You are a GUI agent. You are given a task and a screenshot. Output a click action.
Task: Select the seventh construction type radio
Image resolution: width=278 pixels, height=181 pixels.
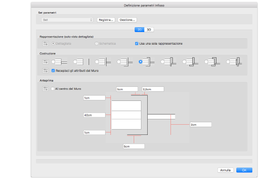pyautogui.click(x=184, y=62)
